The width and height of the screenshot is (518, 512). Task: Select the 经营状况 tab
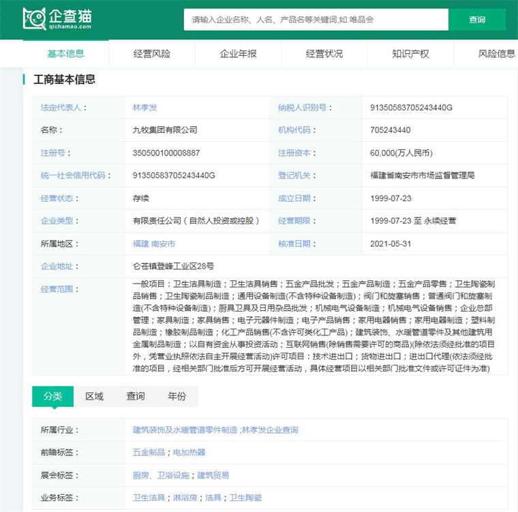point(324,54)
